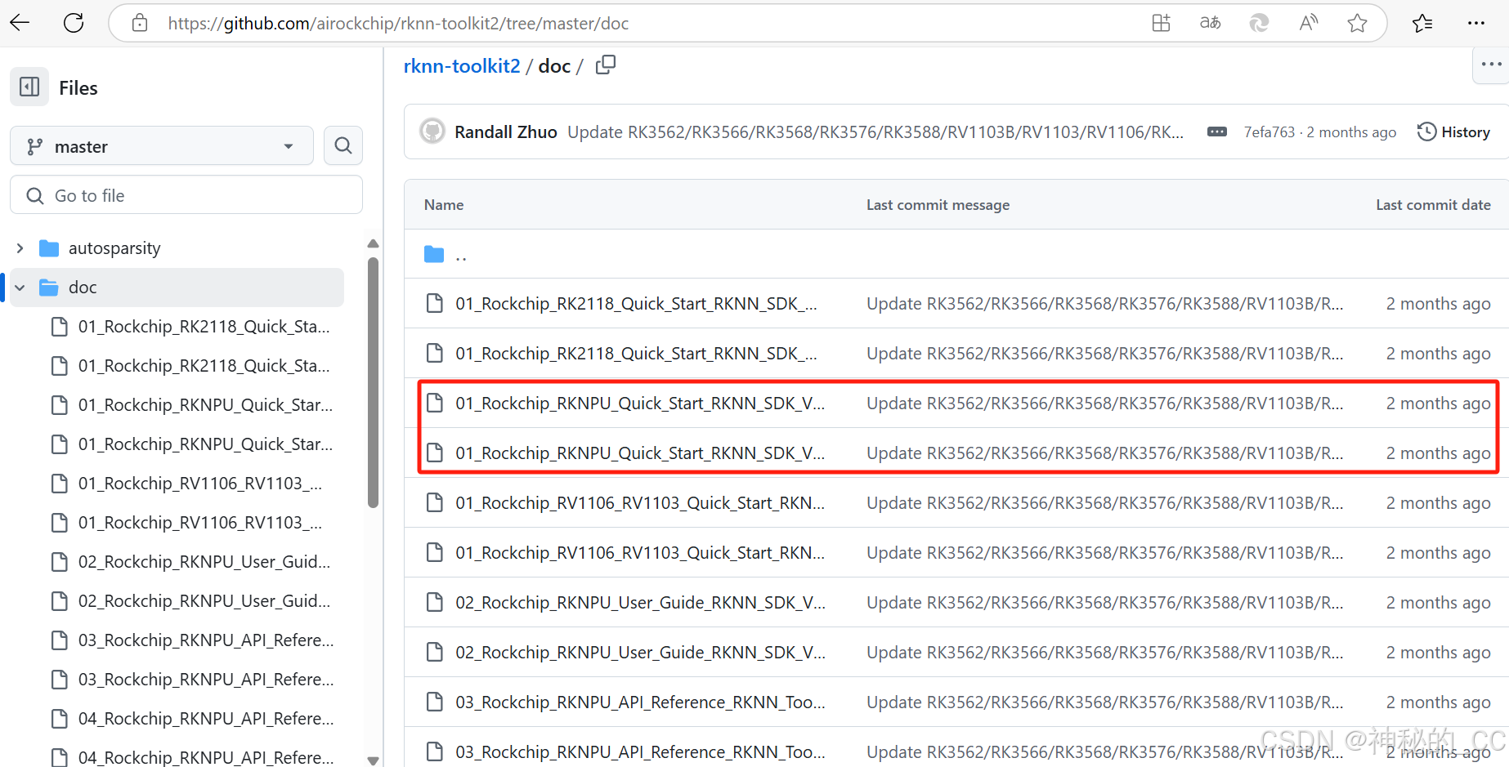Select first 01_Rockchip_RK2118 tree file
1509x767 pixels.
tap(204, 327)
